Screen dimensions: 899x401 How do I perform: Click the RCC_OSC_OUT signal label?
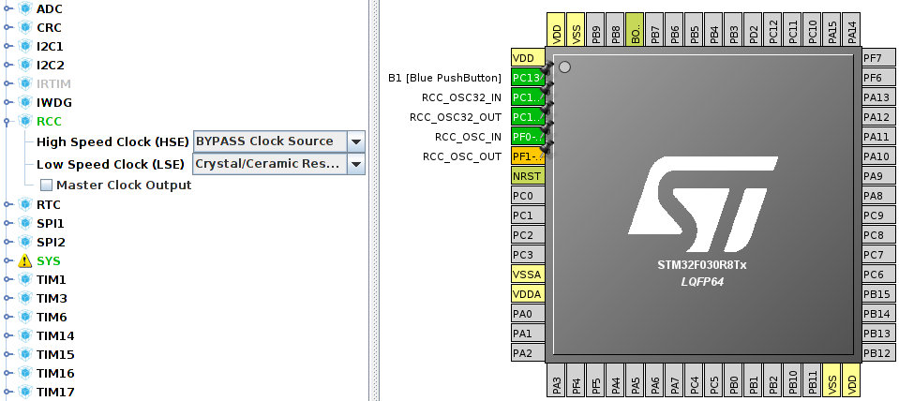click(x=462, y=156)
